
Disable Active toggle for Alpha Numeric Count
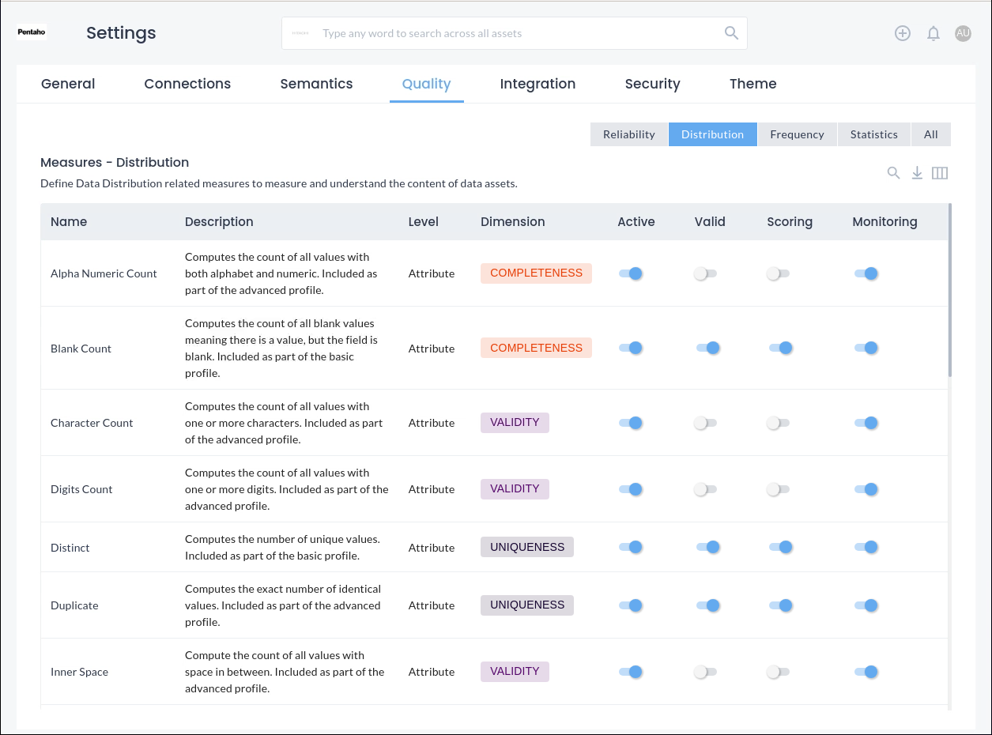click(x=631, y=273)
